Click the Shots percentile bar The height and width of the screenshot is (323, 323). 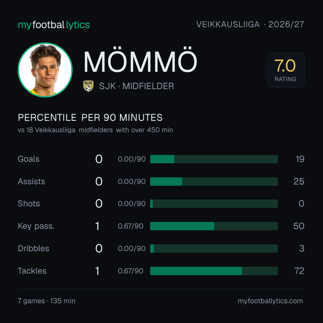click(214, 204)
